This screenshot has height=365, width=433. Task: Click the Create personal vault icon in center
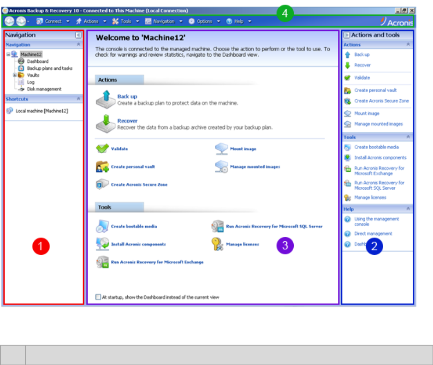coord(102,167)
